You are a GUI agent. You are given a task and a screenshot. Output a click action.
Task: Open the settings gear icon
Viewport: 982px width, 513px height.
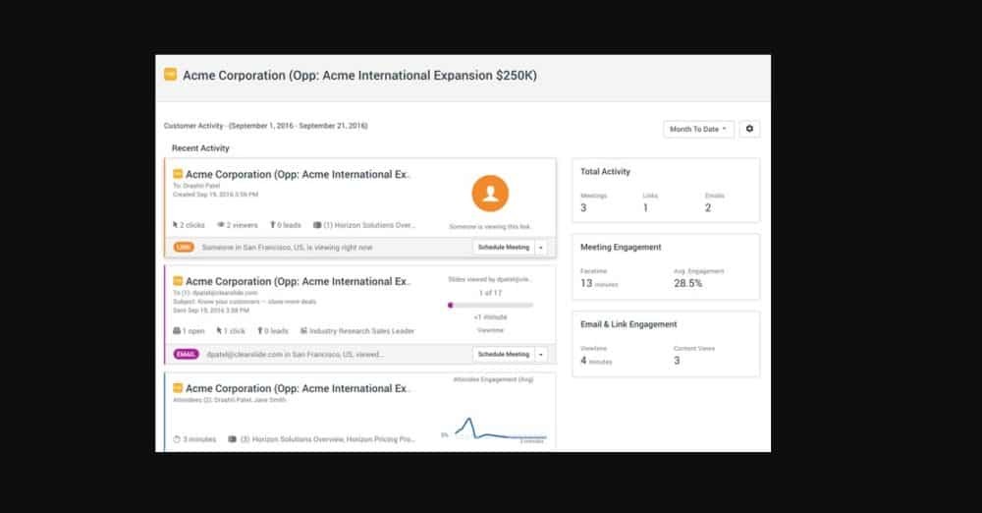pos(750,129)
